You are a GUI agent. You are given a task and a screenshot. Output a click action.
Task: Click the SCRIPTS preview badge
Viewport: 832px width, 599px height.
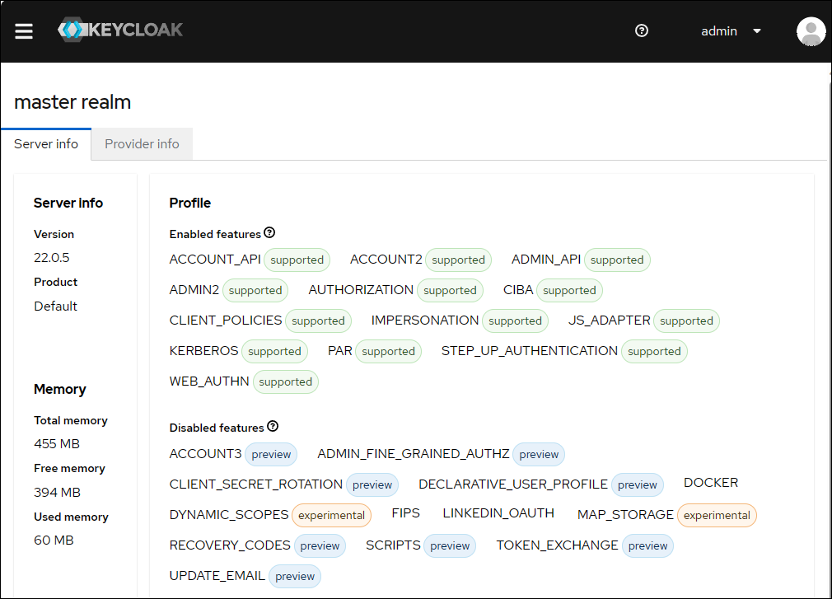[450, 546]
